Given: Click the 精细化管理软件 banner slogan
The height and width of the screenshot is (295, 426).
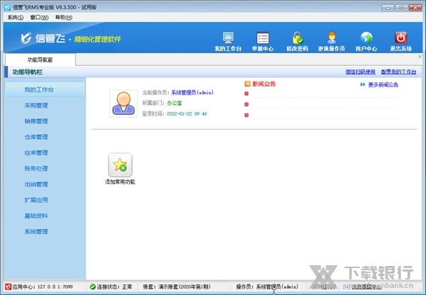Looking at the screenshot, I should tap(97, 39).
